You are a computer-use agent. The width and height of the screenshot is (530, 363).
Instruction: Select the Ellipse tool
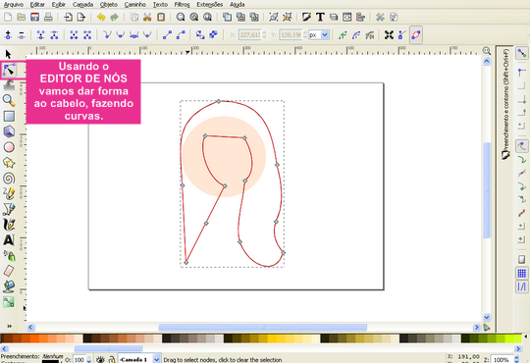click(x=9, y=147)
